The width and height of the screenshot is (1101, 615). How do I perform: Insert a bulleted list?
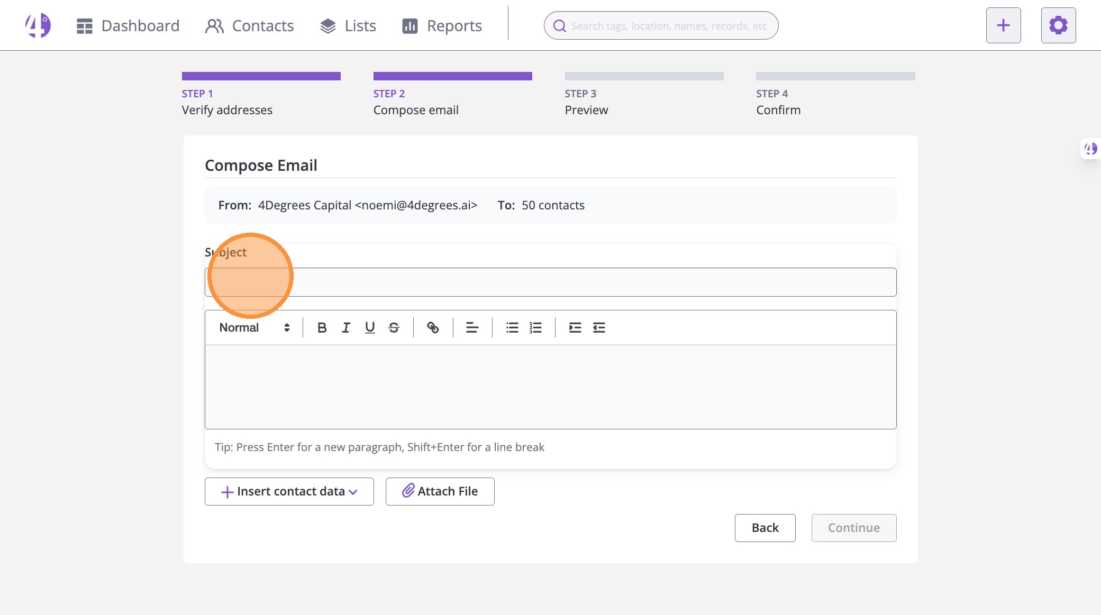[x=512, y=328]
